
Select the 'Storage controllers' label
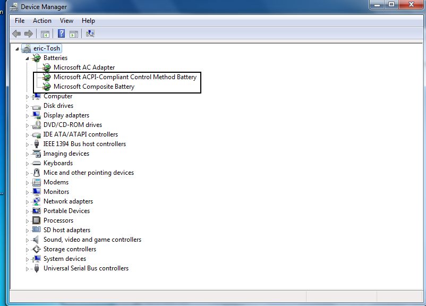point(70,249)
